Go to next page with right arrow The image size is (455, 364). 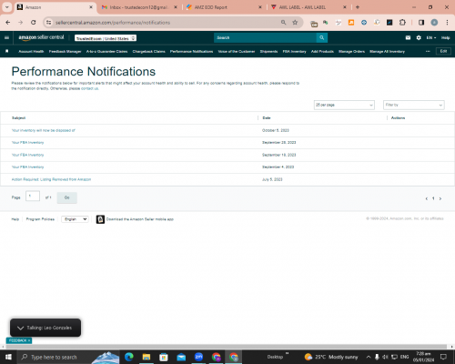click(x=440, y=198)
